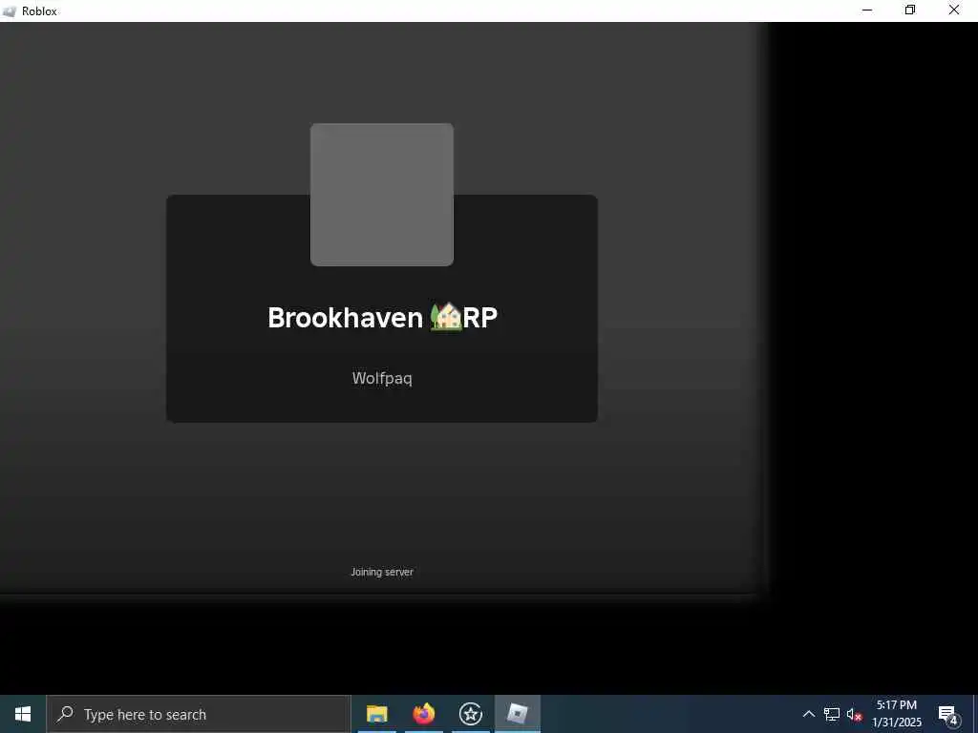Show hidden system tray icons
978x733 pixels.
pyautogui.click(x=808, y=714)
